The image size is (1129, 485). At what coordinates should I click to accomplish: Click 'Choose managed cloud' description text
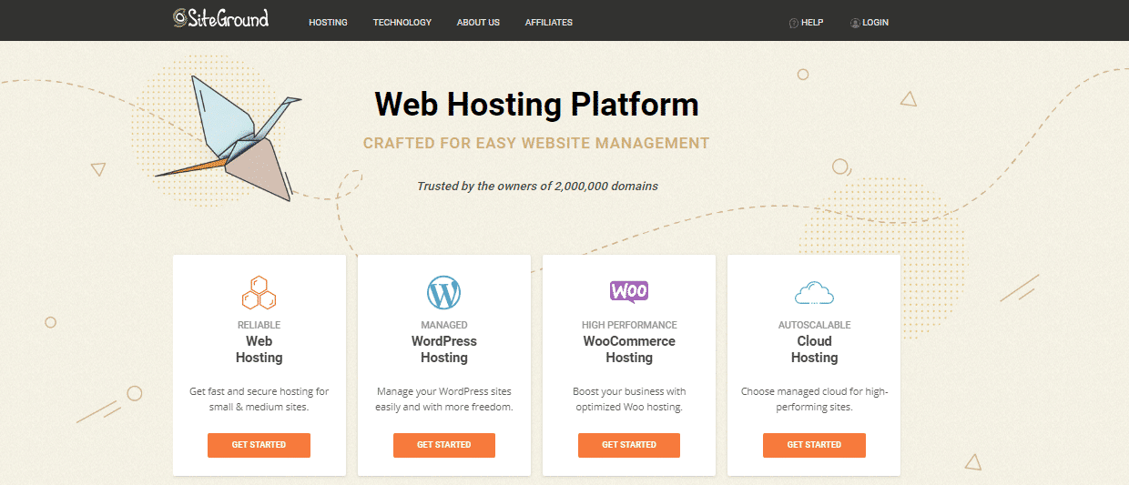pyautogui.click(x=814, y=399)
